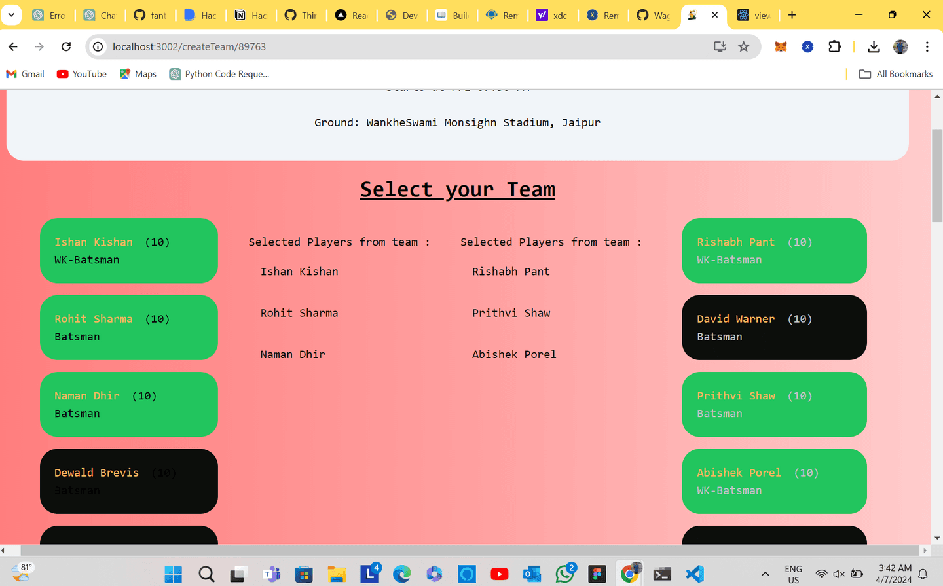Viewport: 943px width, 586px height.
Task: Click 'Select your Team' heading
Action: click(x=458, y=189)
